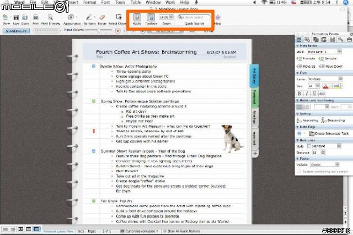Click the New document icon
Viewport: 353px width, 235px height.
coord(6,18)
